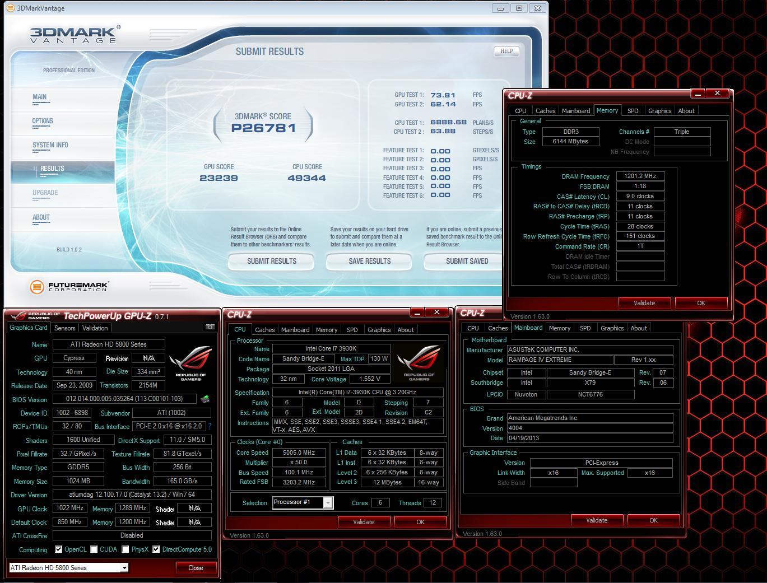Open the OPTIONS section in 3DMark
767x583 pixels.
[x=43, y=121]
